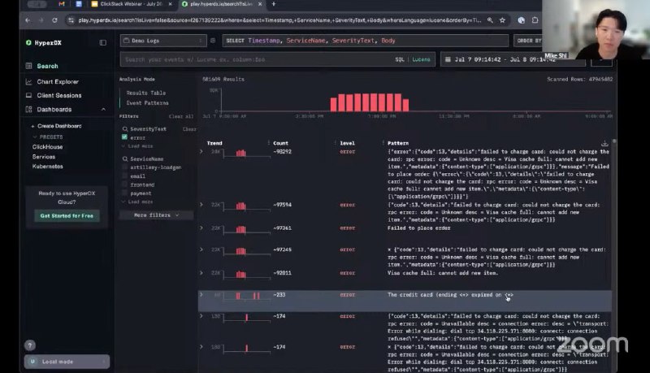
Task: Expand the ~233 credit card expired row
Action: [x=201, y=295]
